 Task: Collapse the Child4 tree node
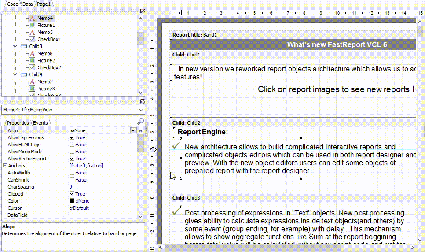point(15,74)
